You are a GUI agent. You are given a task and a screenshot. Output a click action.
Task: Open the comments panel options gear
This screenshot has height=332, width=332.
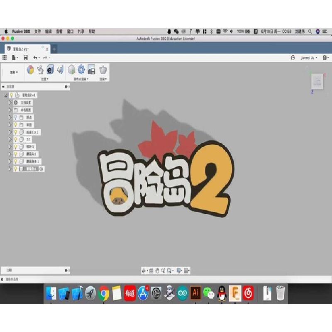(x=66, y=271)
